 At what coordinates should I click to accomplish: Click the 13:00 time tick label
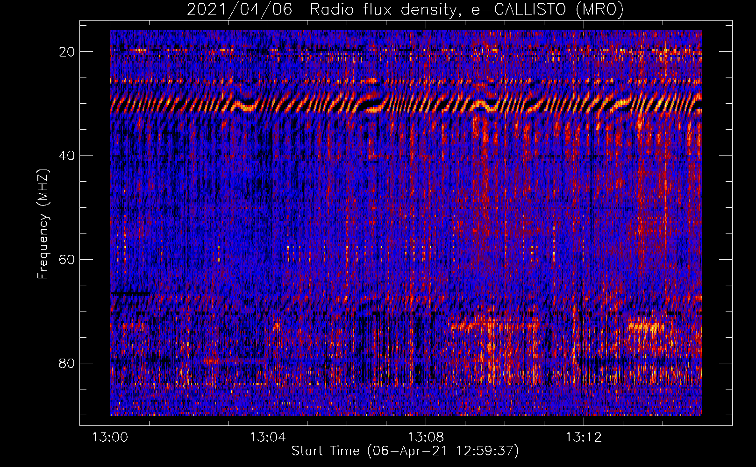[x=110, y=438]
